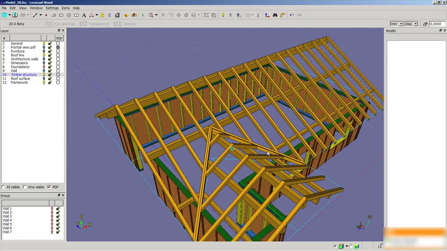
Task: Open the View menu
Action: pos(22,8)
